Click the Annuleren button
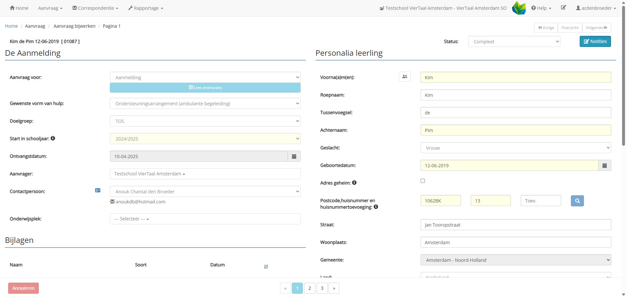626x297 pixels. [x=23, y=288]
